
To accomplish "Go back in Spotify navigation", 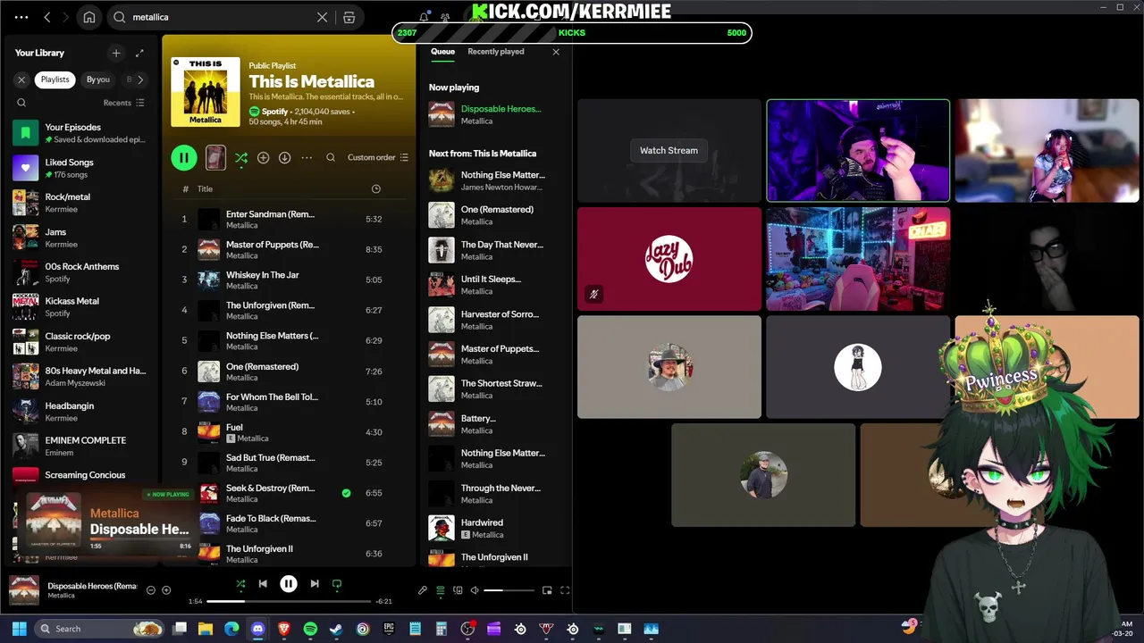I will tap(47, 17).
